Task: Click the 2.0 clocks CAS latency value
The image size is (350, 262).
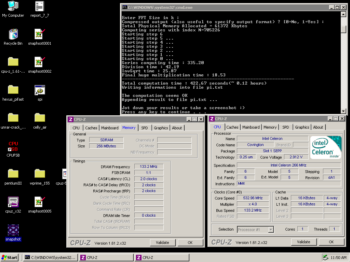Action: tap(149, 179)
